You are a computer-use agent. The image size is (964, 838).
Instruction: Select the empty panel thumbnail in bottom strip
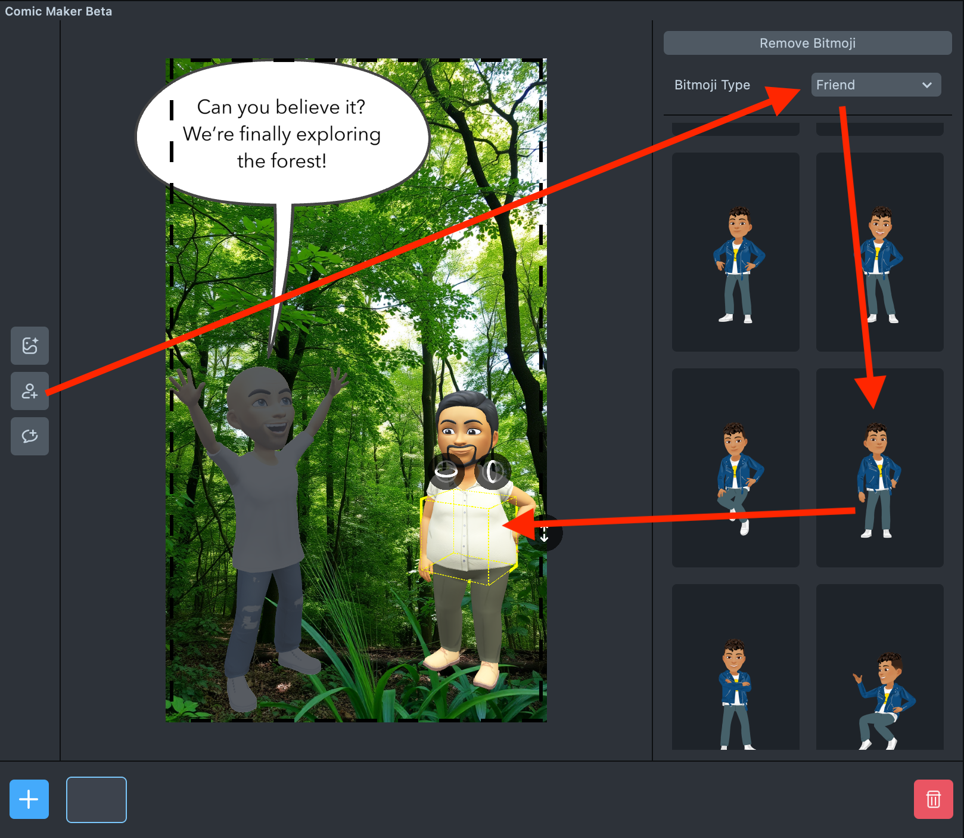97,799
